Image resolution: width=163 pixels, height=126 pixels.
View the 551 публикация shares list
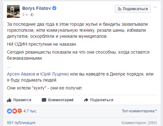click(x=21, y=123)
